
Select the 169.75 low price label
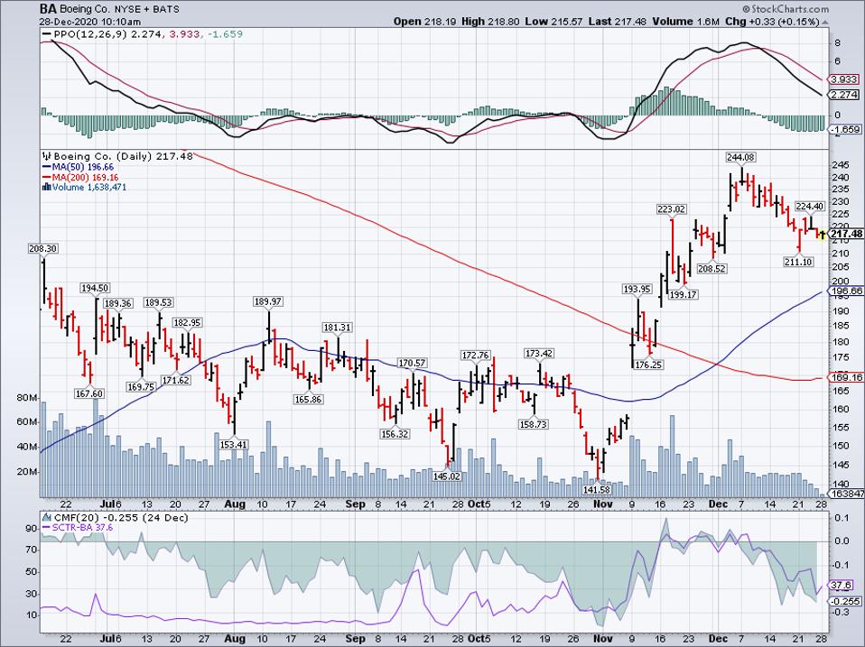[141, 387]
